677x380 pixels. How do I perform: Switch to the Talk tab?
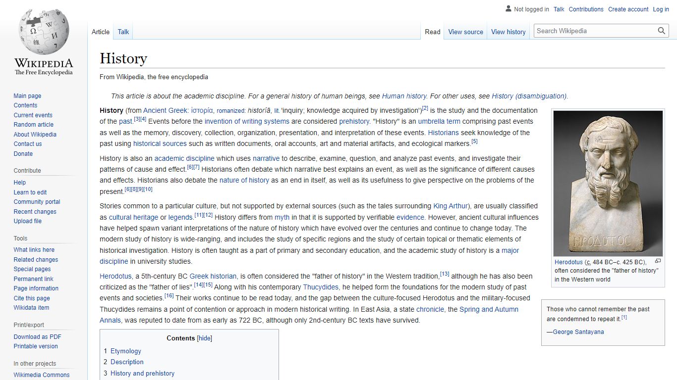(123, 32)
